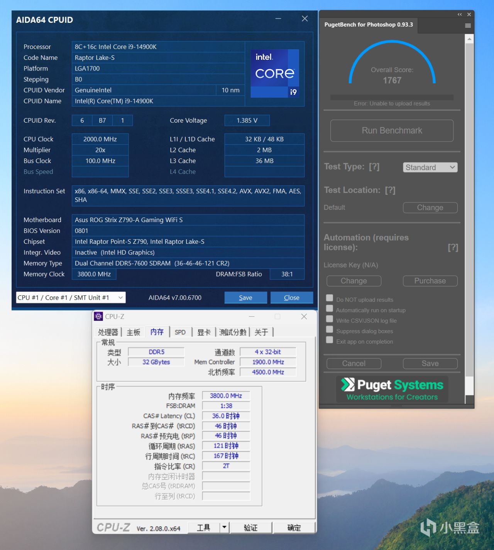Click the motherboard Asus ROG Strix Z790-A field
Viewport: 494px width, 550px height.
click(x=188, y=220)
